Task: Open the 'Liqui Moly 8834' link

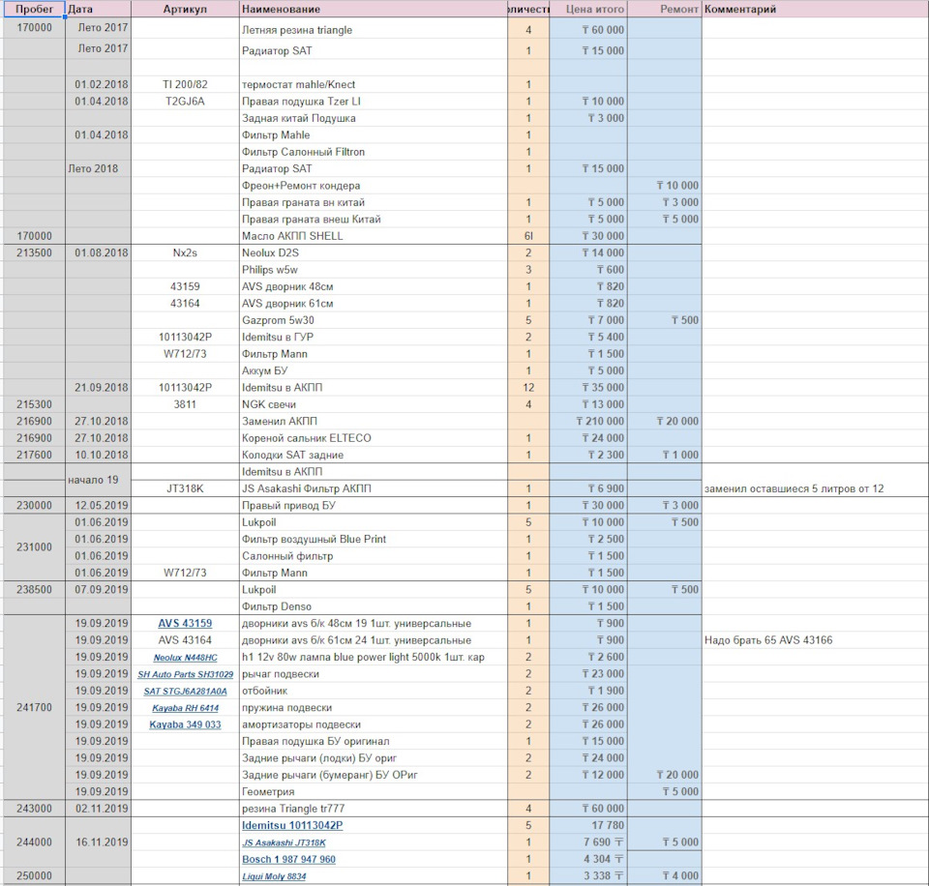Action: point(274,876)
